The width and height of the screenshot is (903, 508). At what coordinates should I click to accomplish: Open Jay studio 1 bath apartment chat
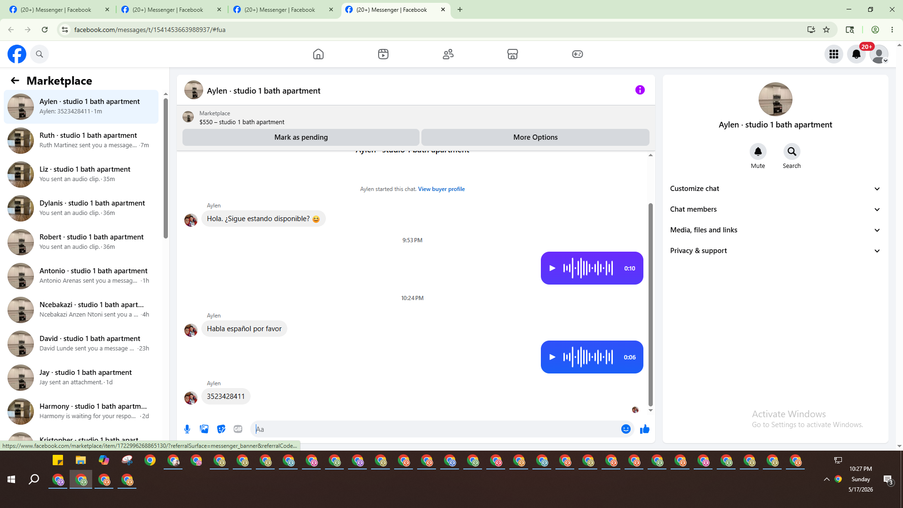coord(81,378)
